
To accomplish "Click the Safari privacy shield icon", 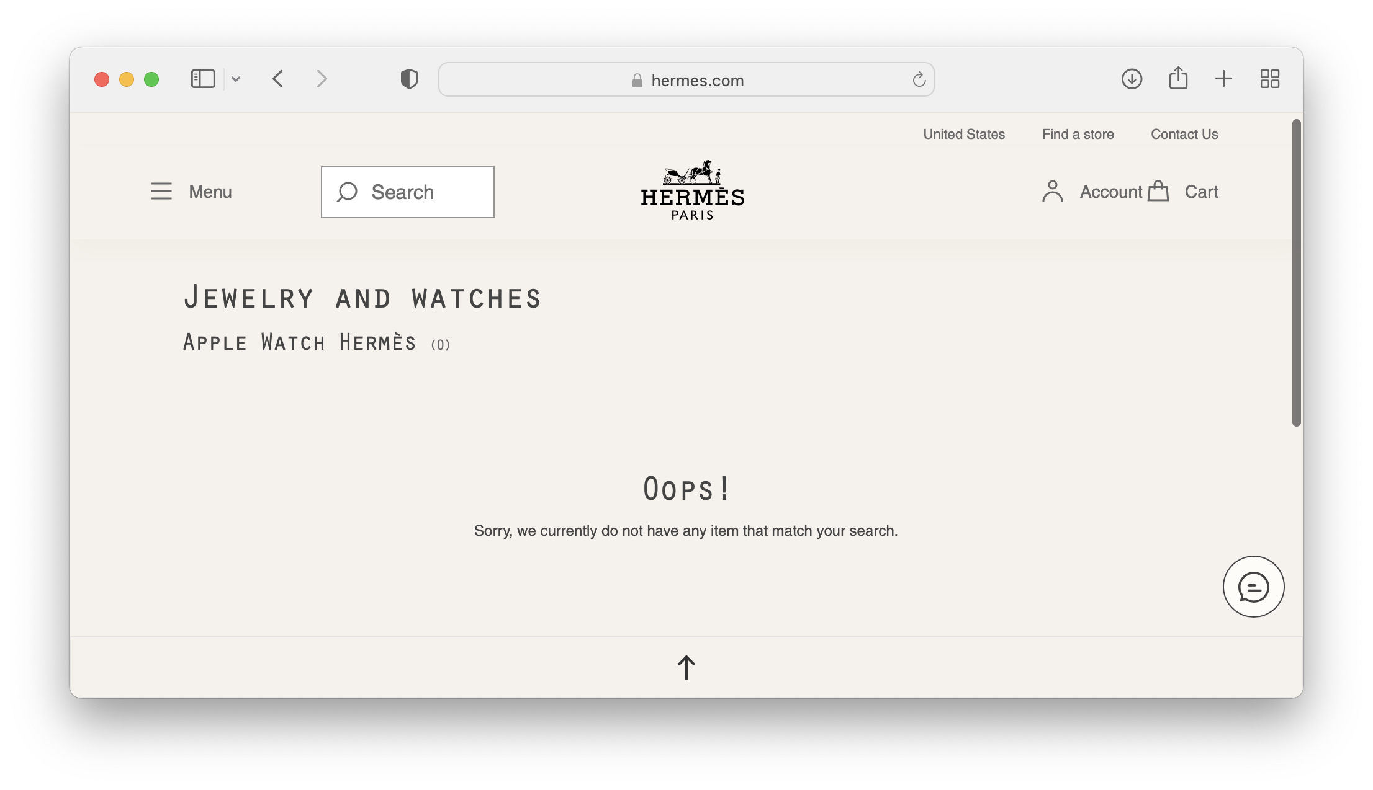I will point(409,79).
